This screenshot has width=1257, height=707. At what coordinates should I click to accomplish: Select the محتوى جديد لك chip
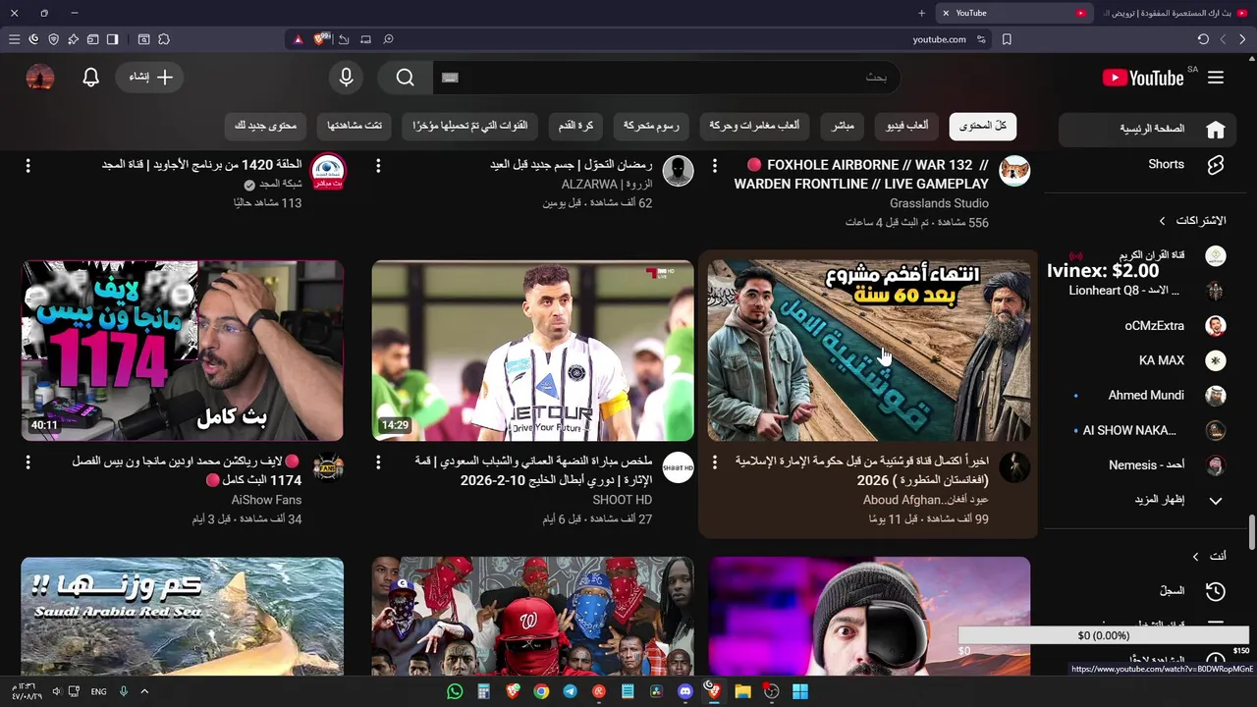click(x=265, y=126)
